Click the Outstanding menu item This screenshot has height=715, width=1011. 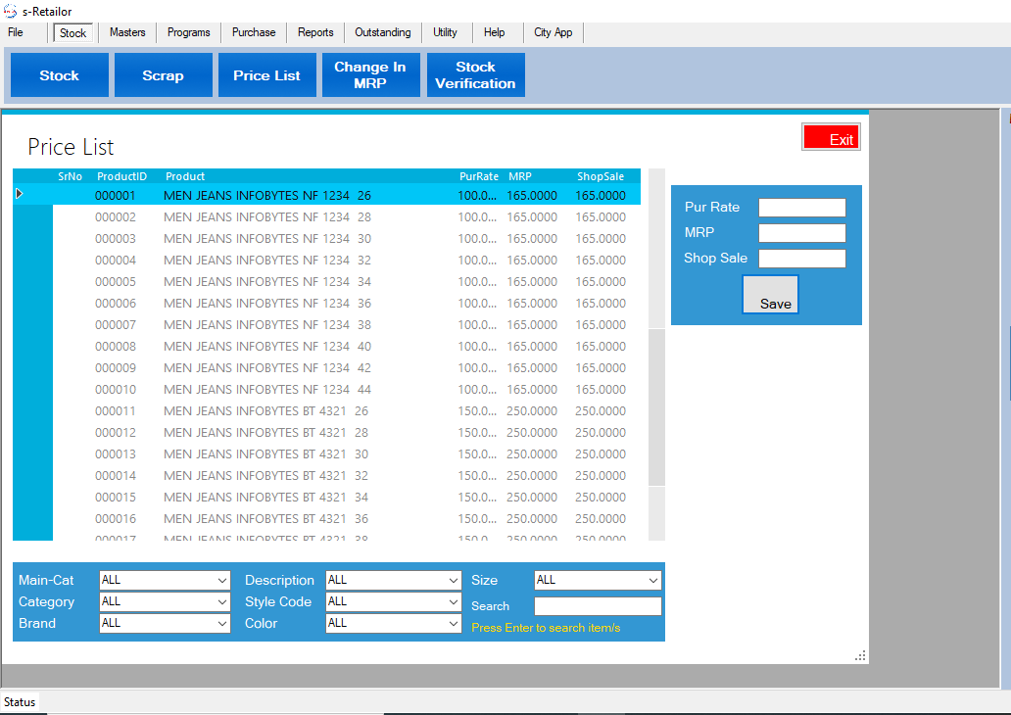[x=382, y=32]
